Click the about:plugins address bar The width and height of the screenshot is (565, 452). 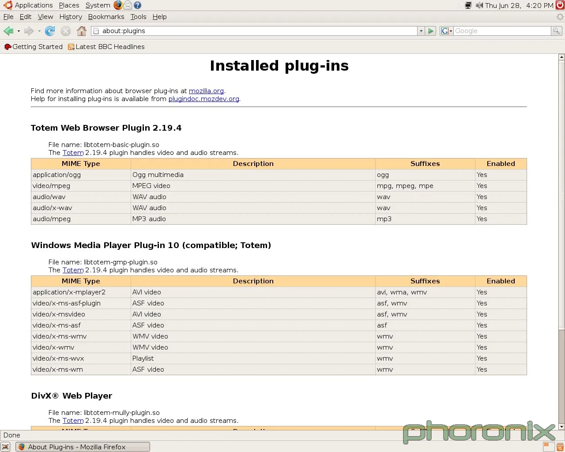coord(254,31)
